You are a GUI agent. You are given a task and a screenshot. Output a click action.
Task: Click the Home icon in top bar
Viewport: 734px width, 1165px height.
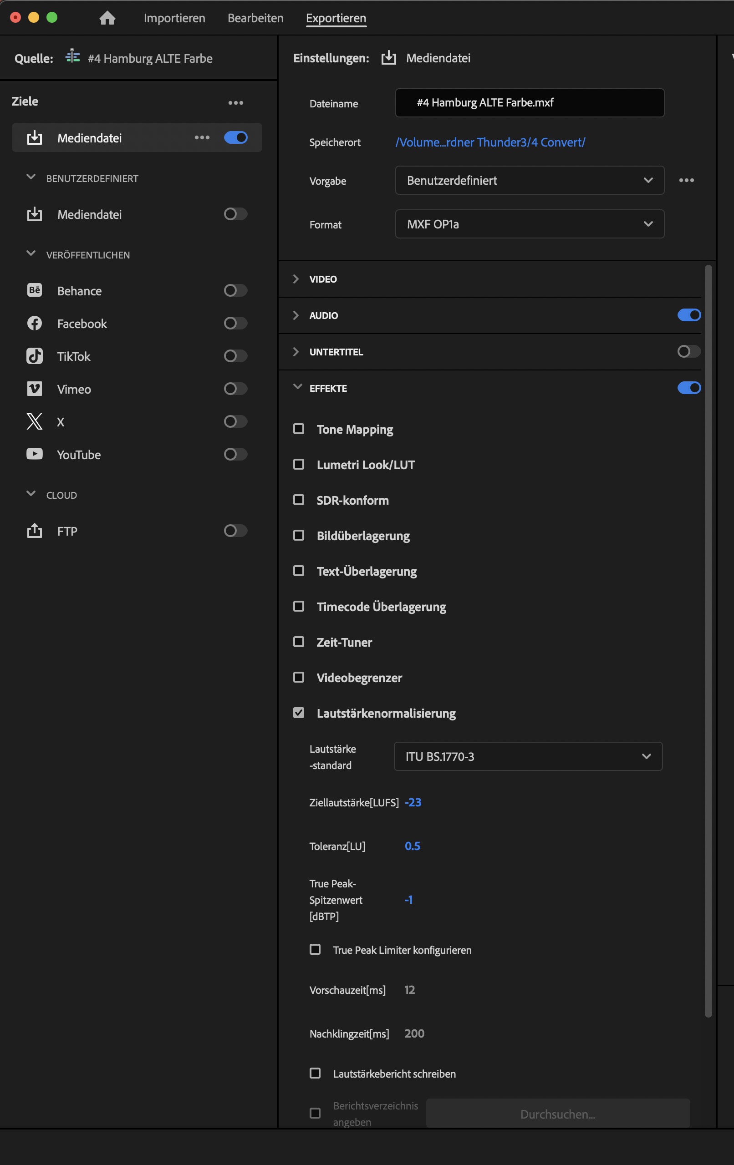107,18
